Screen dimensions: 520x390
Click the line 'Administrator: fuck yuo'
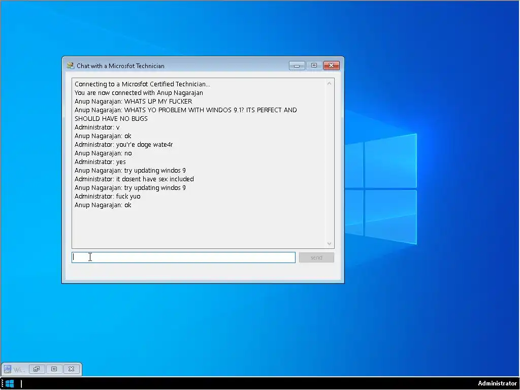coord(108,196)
